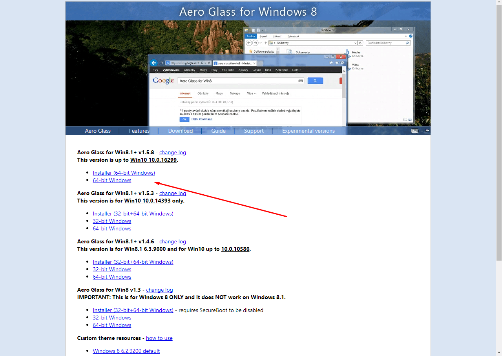The height and width of the screenshot is (356, 502).
Task: Click the heading Aero Glass for Win8.1+ v1.5.8
Action: tap(116, 152)
